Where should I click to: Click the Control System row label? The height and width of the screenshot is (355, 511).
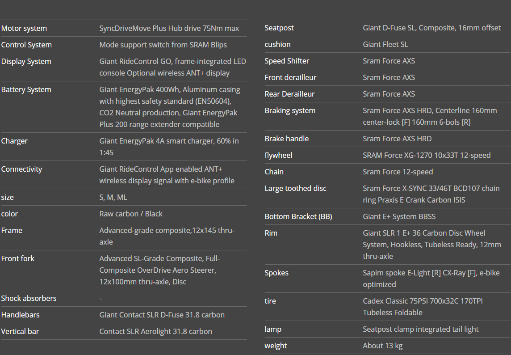pyautogui.click(x=26, y=45)
